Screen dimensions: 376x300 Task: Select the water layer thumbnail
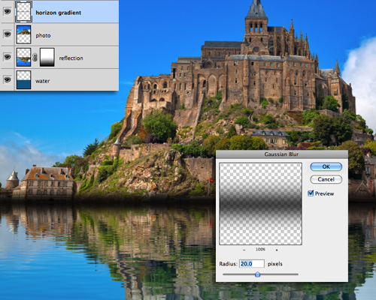click(x=24, y=80)
